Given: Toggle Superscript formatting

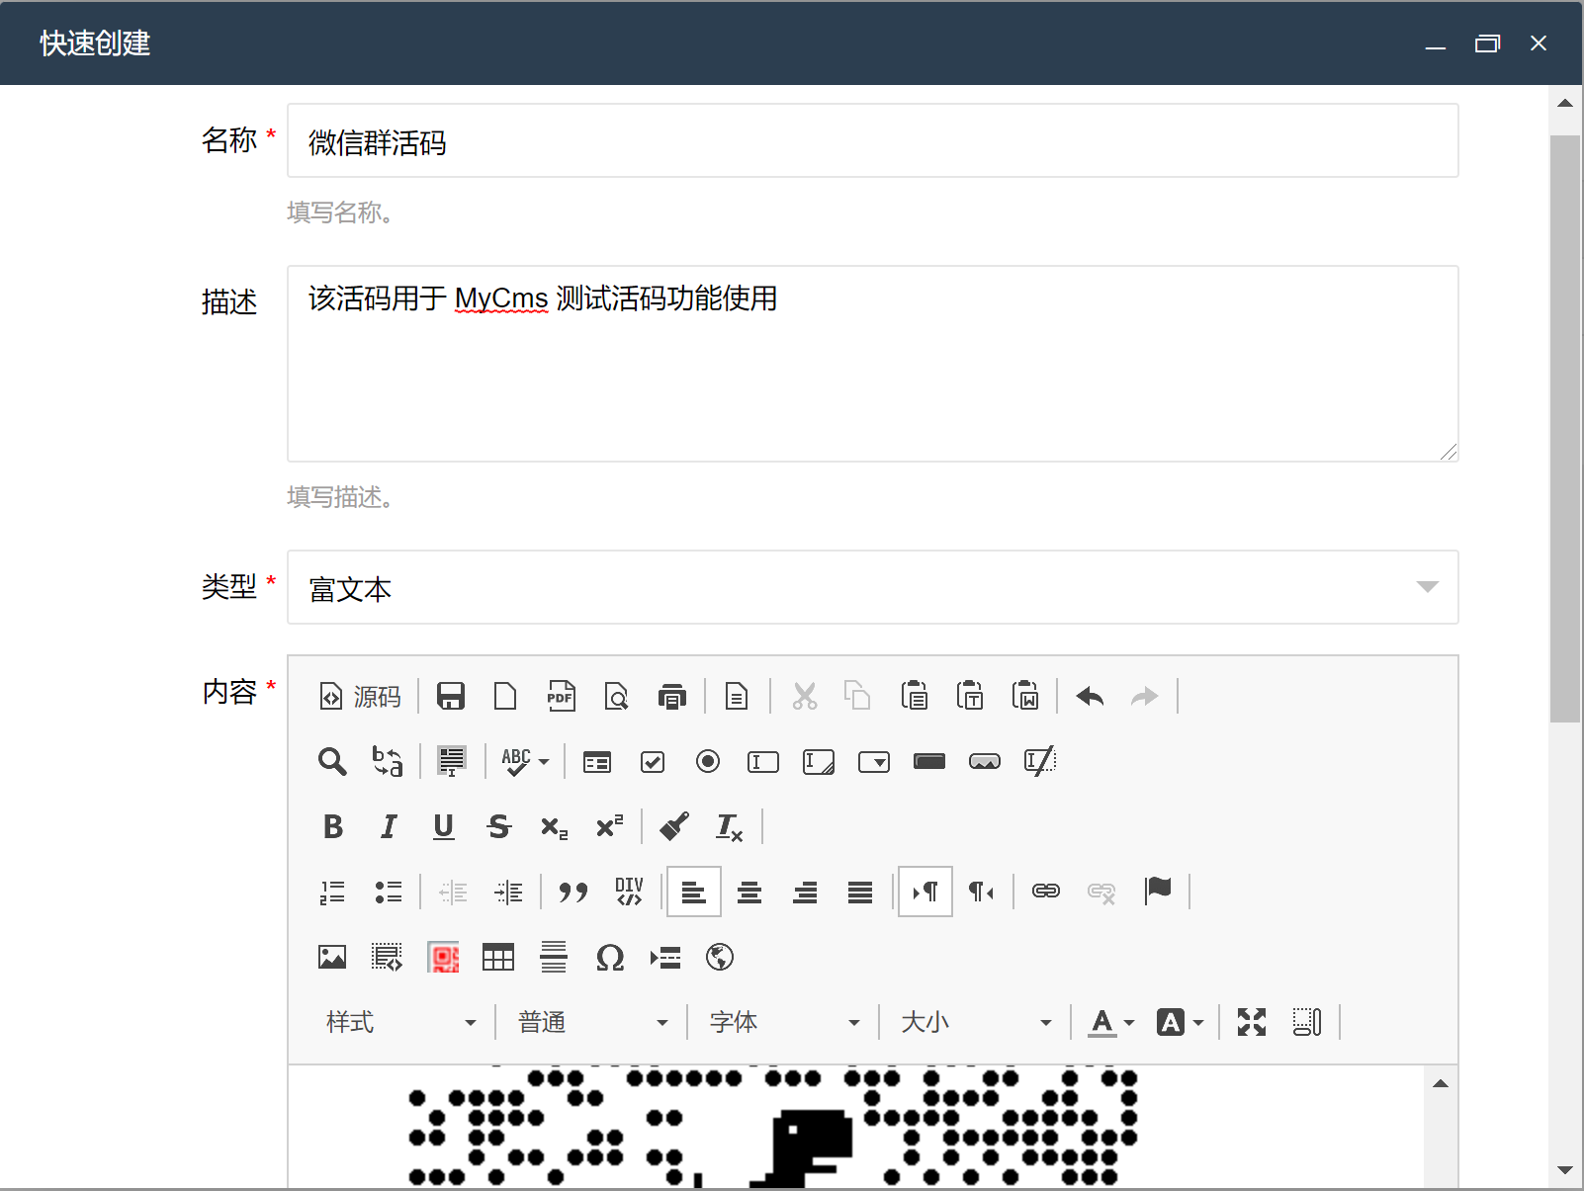Looking at the screenshot, I should [x=610, y=827].
